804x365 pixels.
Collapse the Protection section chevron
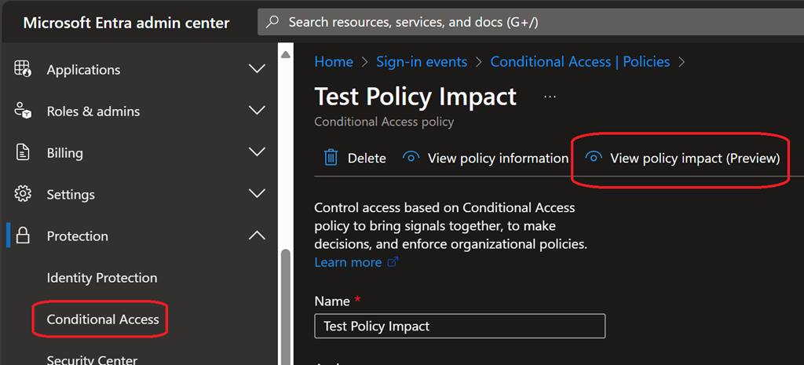pos(257,235)
